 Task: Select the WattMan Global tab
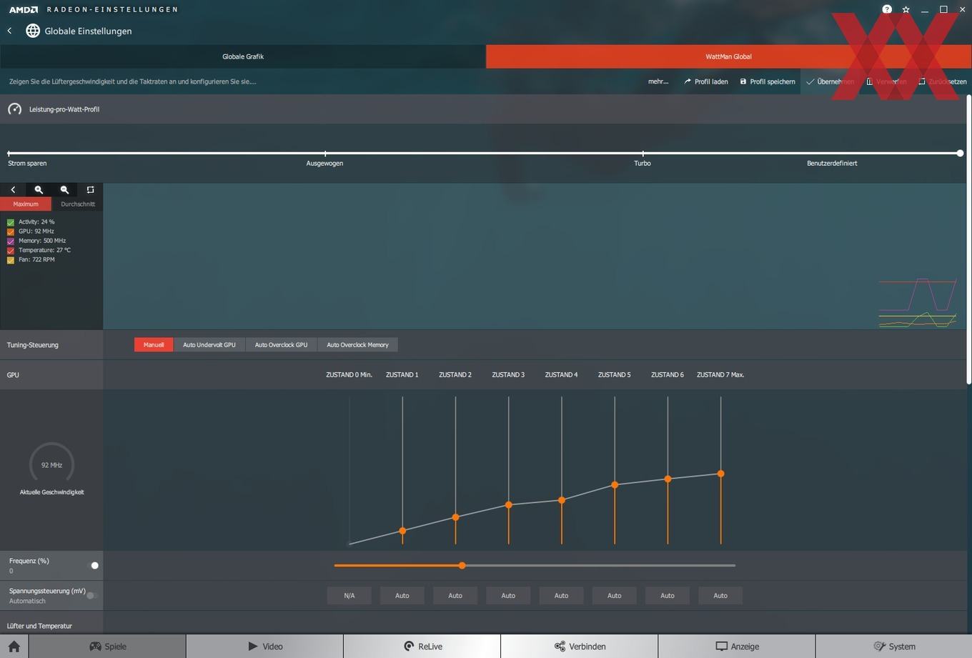(x=728, y=56)
